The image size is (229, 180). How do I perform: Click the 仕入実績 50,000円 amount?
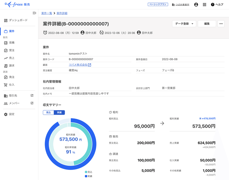pyautogui.click(x=208, y=160)
